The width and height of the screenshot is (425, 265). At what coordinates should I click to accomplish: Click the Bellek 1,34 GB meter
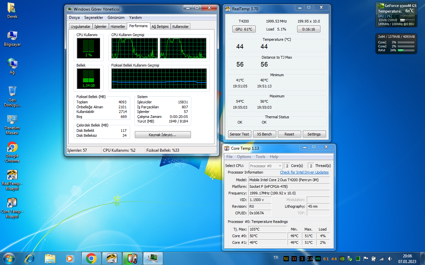[x=88, y=79]
